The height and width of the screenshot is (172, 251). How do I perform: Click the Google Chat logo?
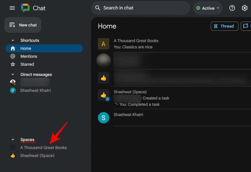click(x=25, y=8)
